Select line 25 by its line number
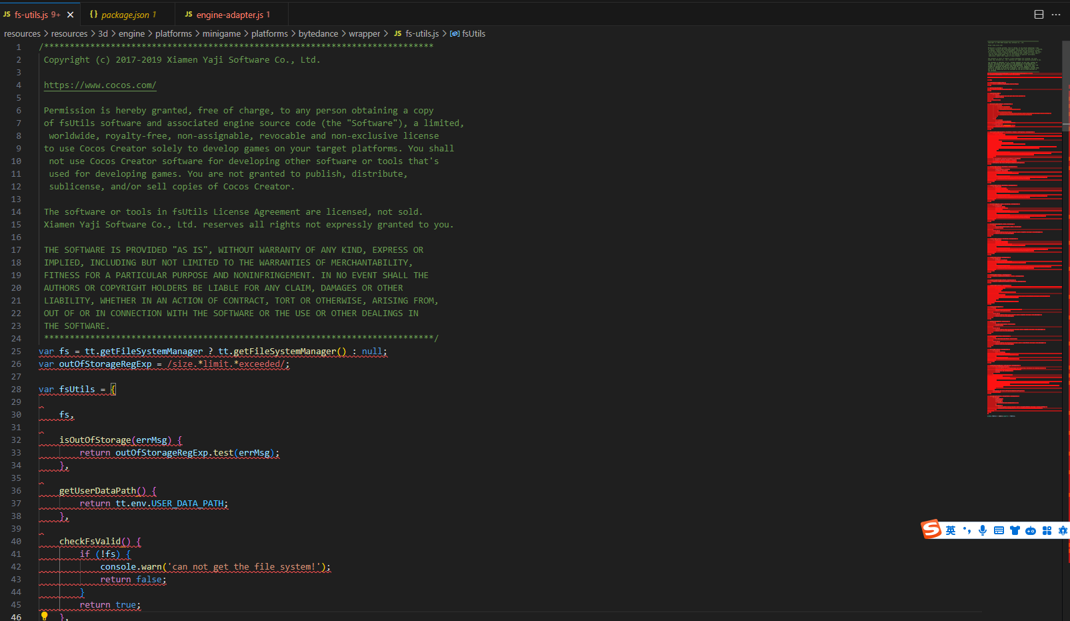This screenshot has height=621, width=1070. click(16, 352)
